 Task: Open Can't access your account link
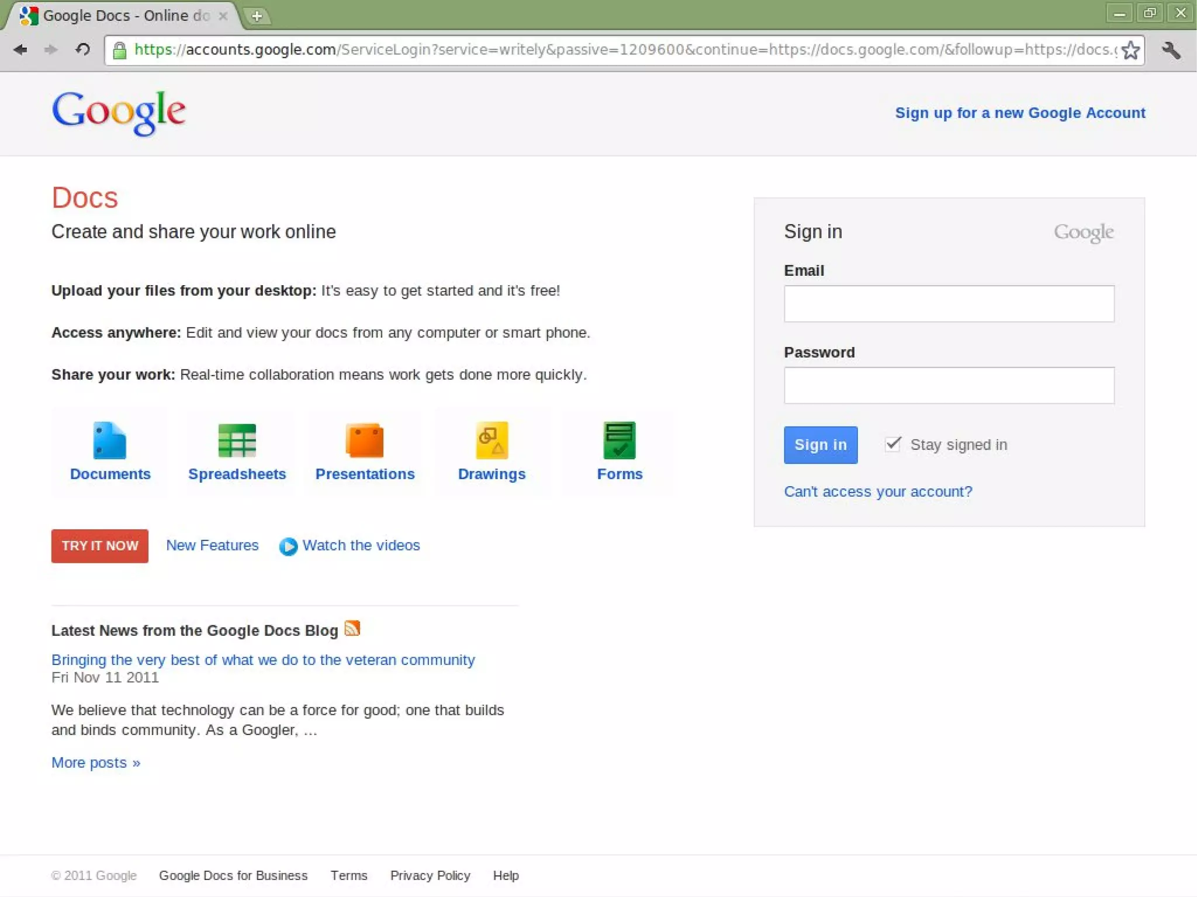pyautogui.click(x=878, y=491)
